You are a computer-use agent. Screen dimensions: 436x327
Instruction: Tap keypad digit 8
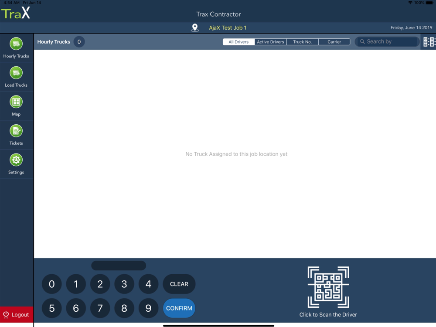124,308
